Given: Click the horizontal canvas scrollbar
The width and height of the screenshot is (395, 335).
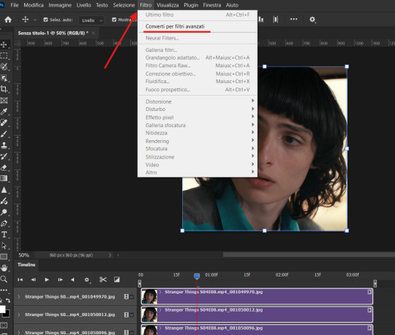Looking at the screenshot, I should point(309,255).
